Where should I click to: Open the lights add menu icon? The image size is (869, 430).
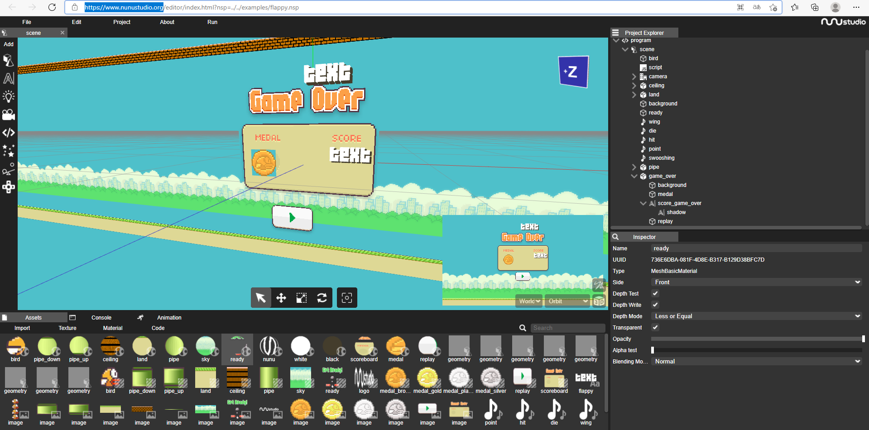[9, 96]
